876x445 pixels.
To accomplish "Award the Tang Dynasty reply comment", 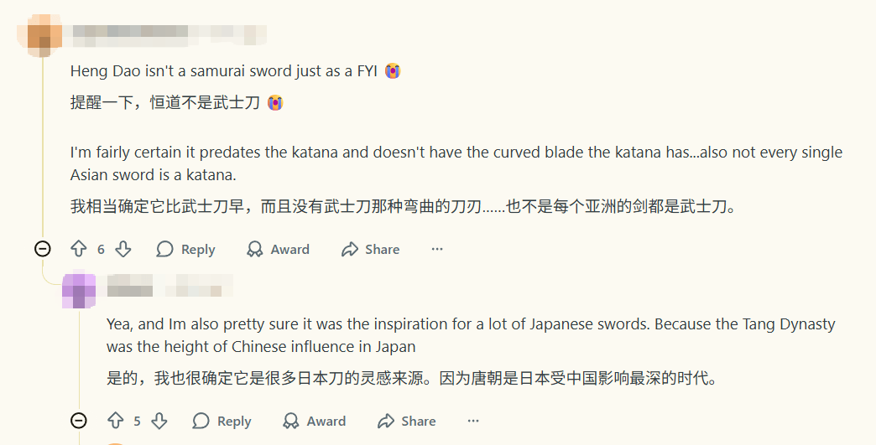I will 315,421.
